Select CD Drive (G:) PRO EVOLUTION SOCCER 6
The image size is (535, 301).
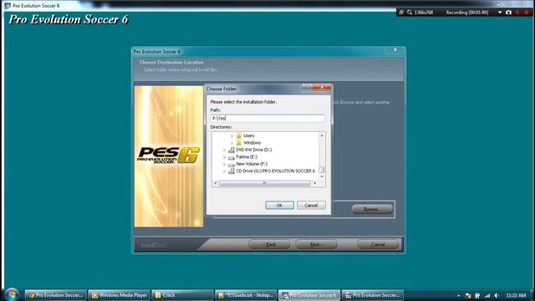(276, 171)
